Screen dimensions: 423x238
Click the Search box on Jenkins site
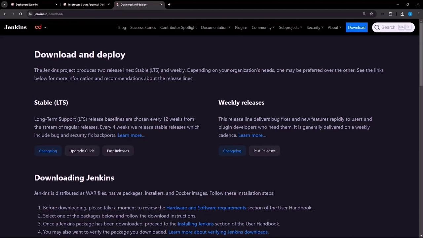coord(393,27)
